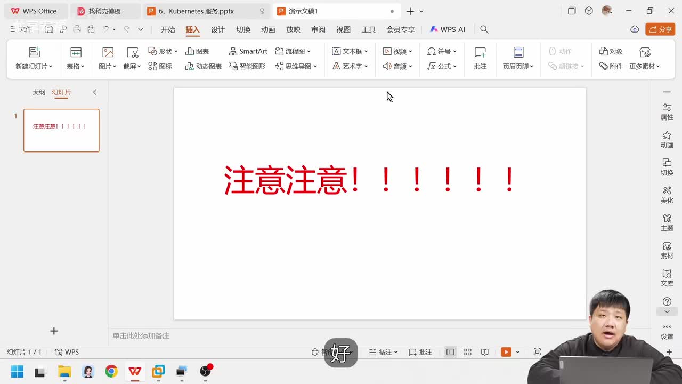
Task: Insert a chart with 图表
Action: pyautogui.click(x=197, y=51)
